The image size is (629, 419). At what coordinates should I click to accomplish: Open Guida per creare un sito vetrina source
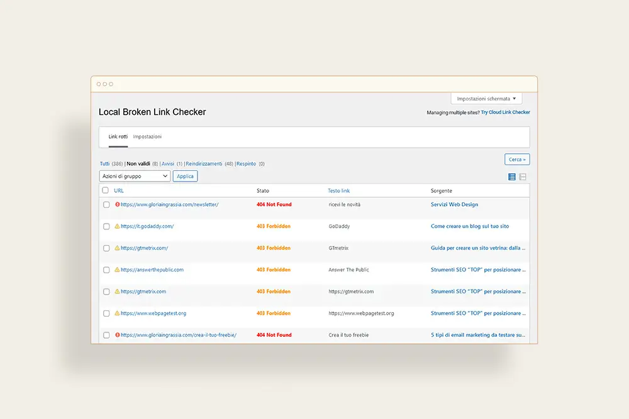(x=478, y=248)
